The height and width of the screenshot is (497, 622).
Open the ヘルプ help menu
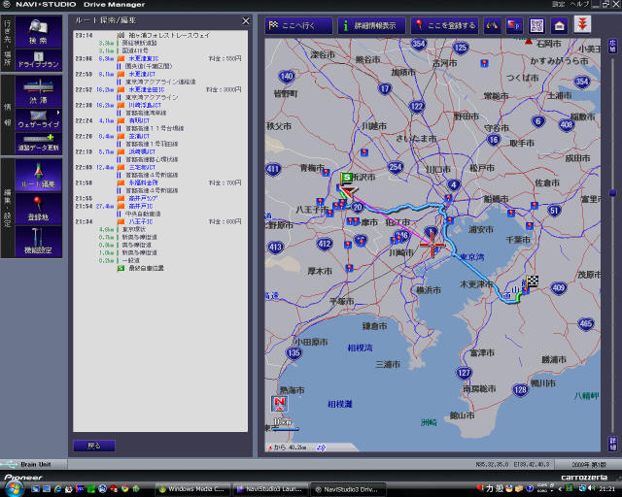(x=579, y=5)
